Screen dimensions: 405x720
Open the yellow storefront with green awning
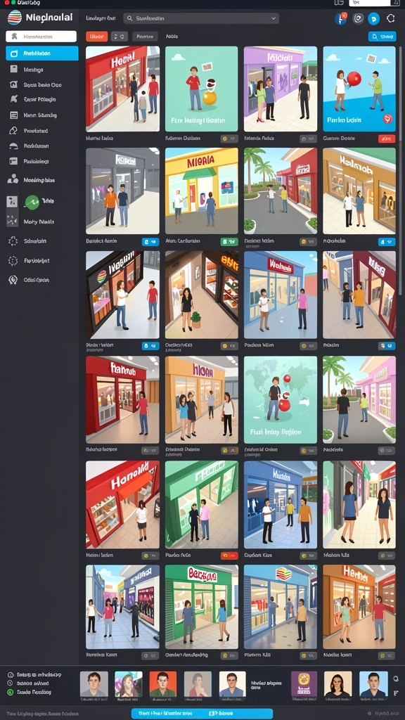(202, 191)
